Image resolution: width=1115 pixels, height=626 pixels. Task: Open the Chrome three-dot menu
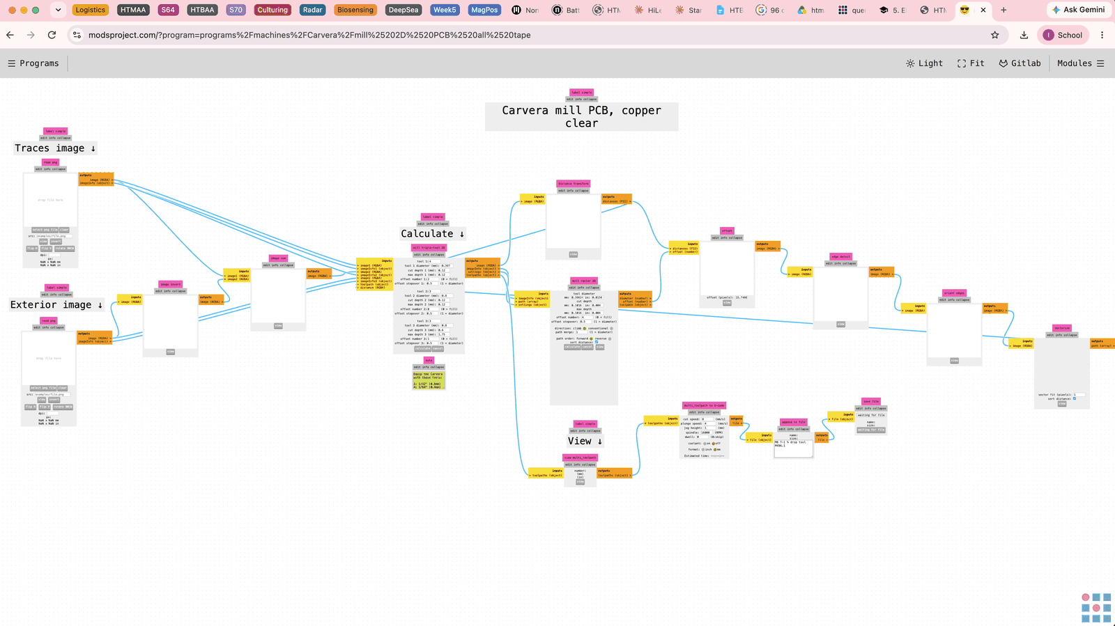tap(1102, 35)
